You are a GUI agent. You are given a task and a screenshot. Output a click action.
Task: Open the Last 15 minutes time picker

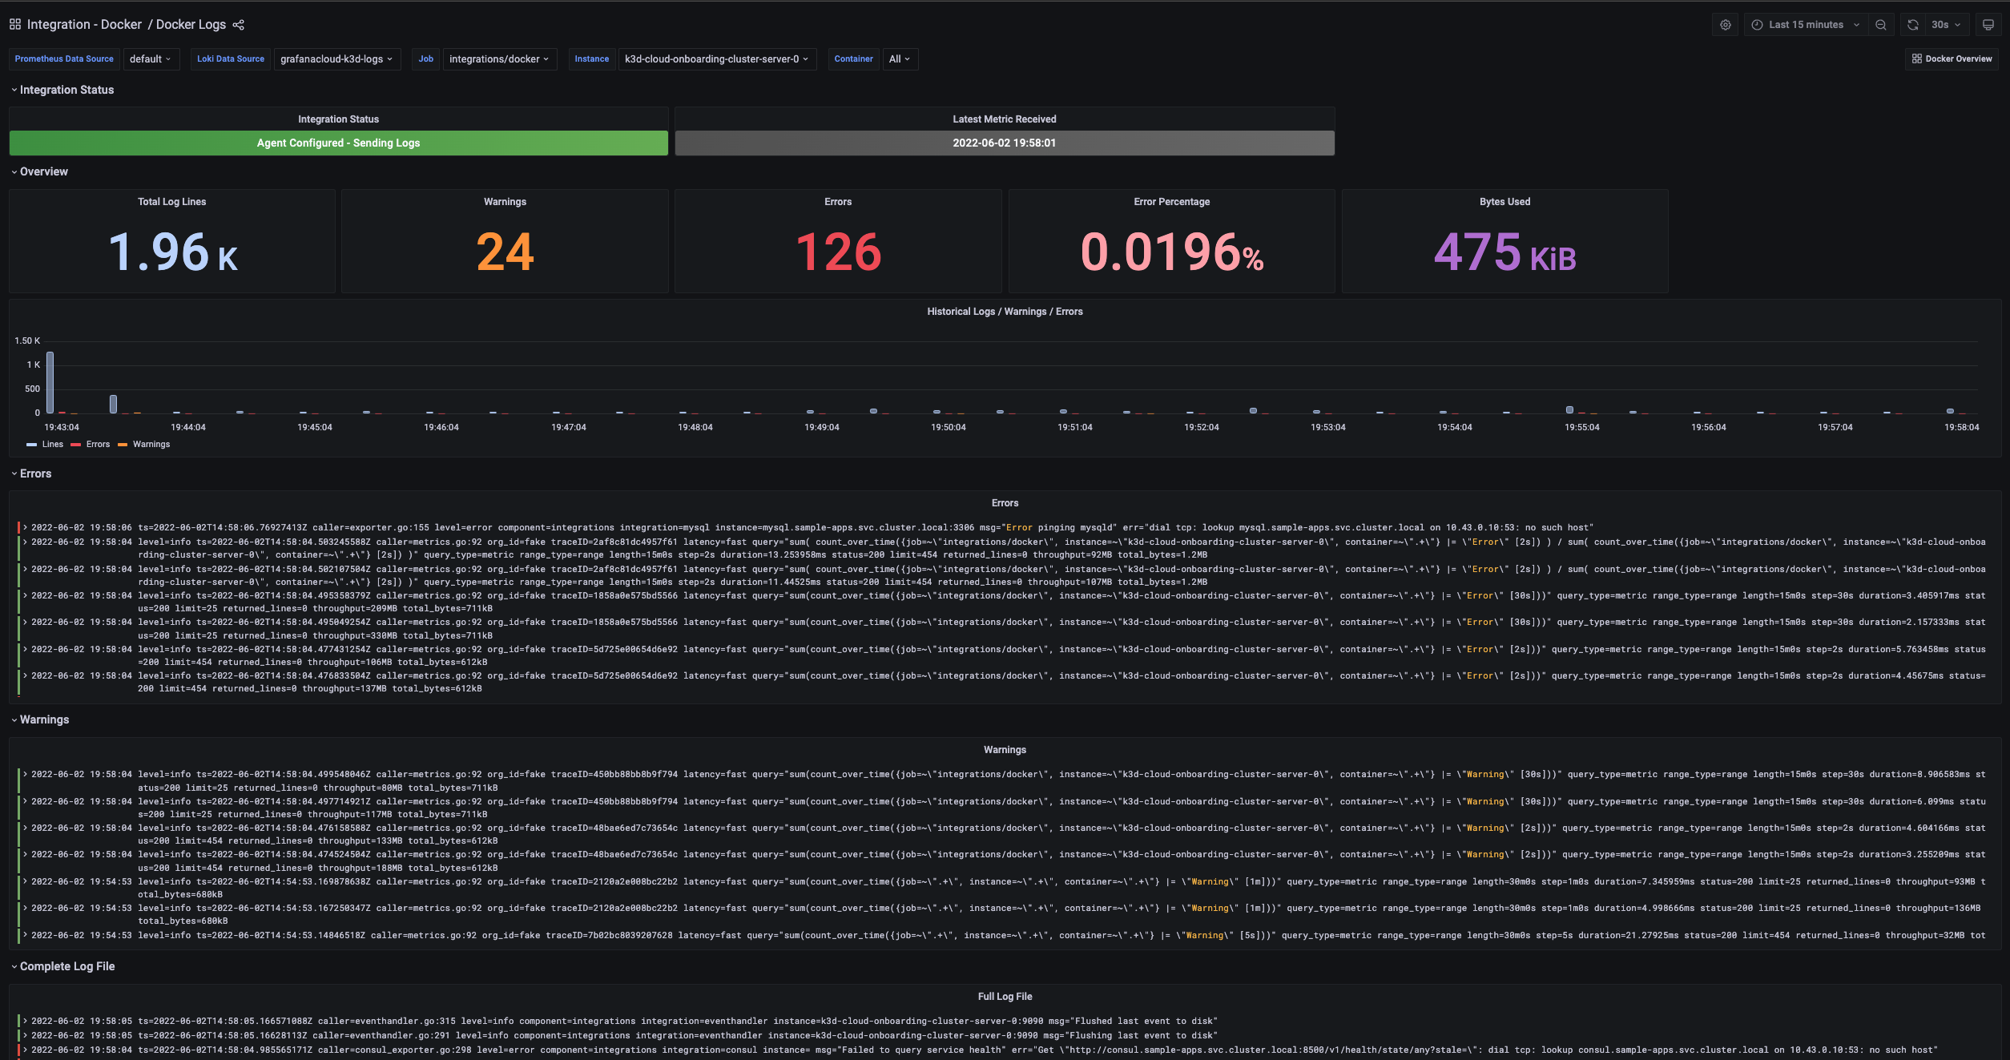(x=1806, y=25)
